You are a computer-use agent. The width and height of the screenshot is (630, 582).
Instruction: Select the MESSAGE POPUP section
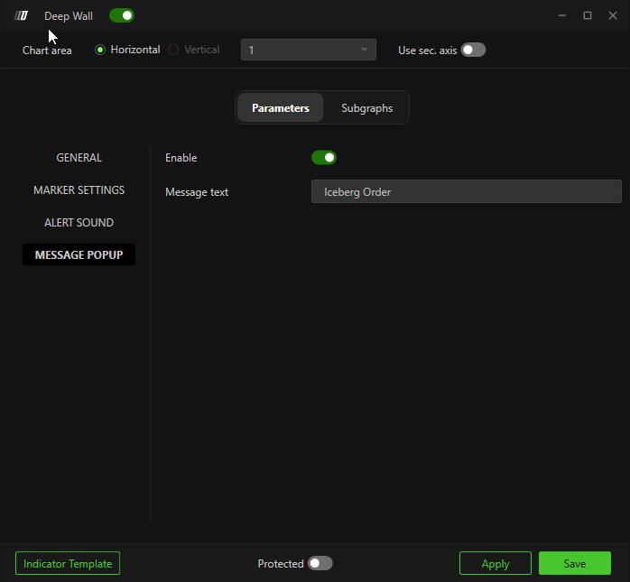79,255
